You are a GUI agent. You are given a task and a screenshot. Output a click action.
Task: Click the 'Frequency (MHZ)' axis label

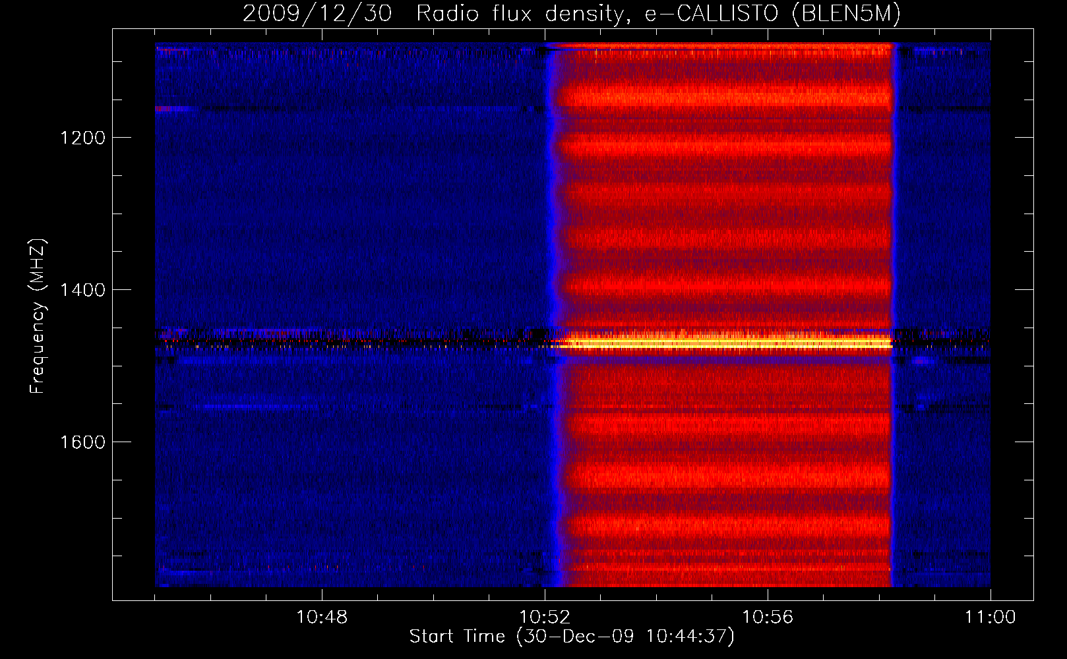(38, 316)
